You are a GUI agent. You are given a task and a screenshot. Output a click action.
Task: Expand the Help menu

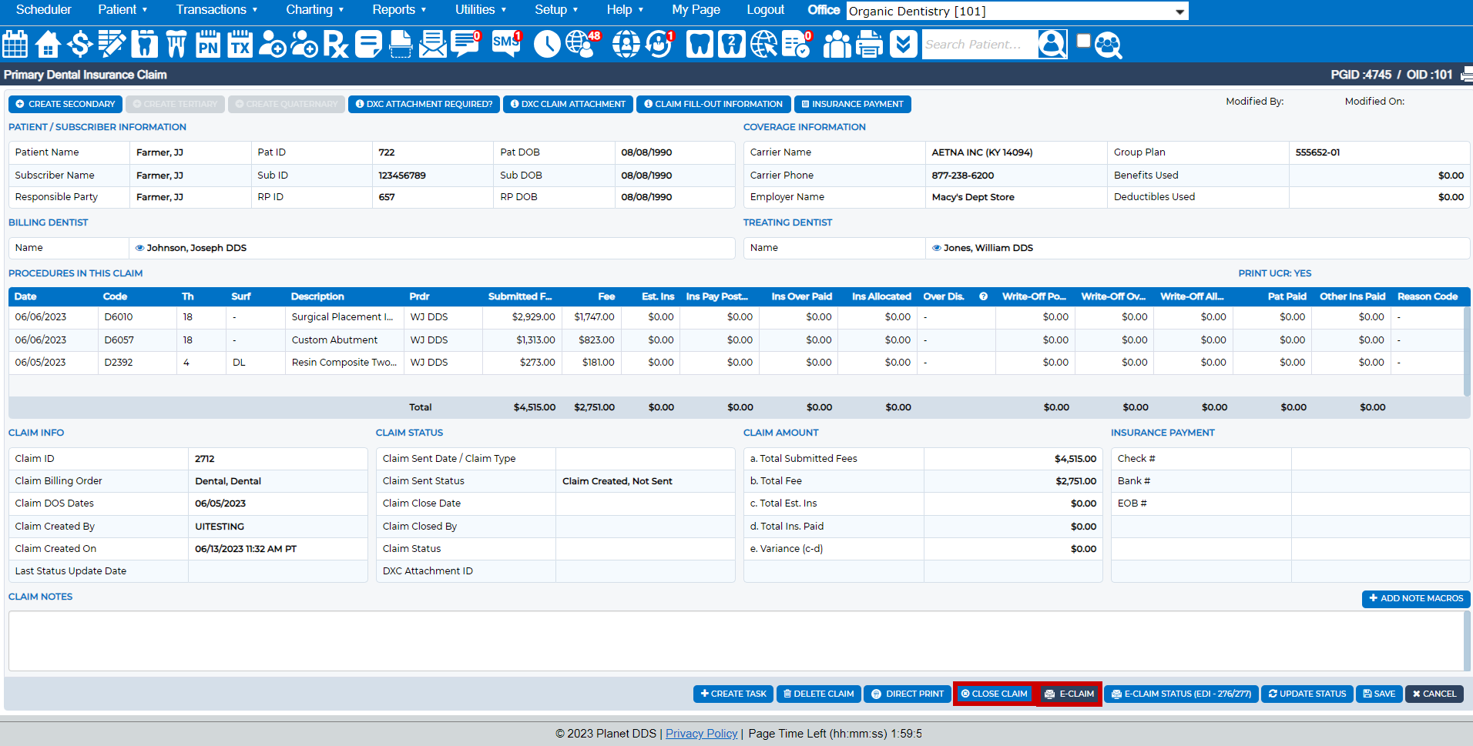[625, 9]
